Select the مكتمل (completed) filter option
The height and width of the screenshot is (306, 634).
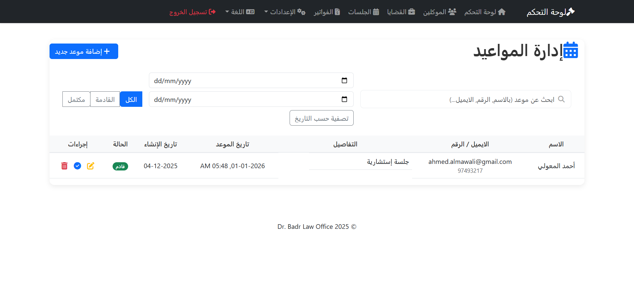(x=76, y=99)
